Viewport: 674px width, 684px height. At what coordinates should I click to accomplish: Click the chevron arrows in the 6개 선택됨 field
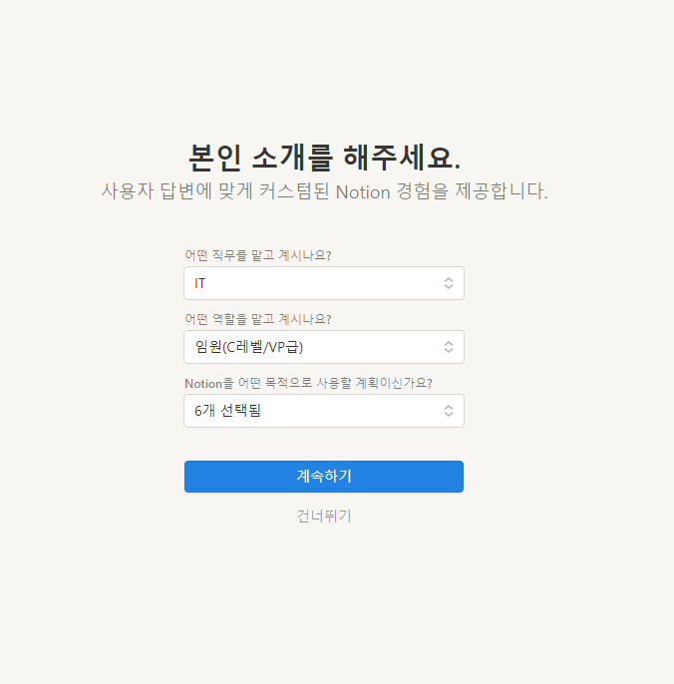click(x=449, y=411)
